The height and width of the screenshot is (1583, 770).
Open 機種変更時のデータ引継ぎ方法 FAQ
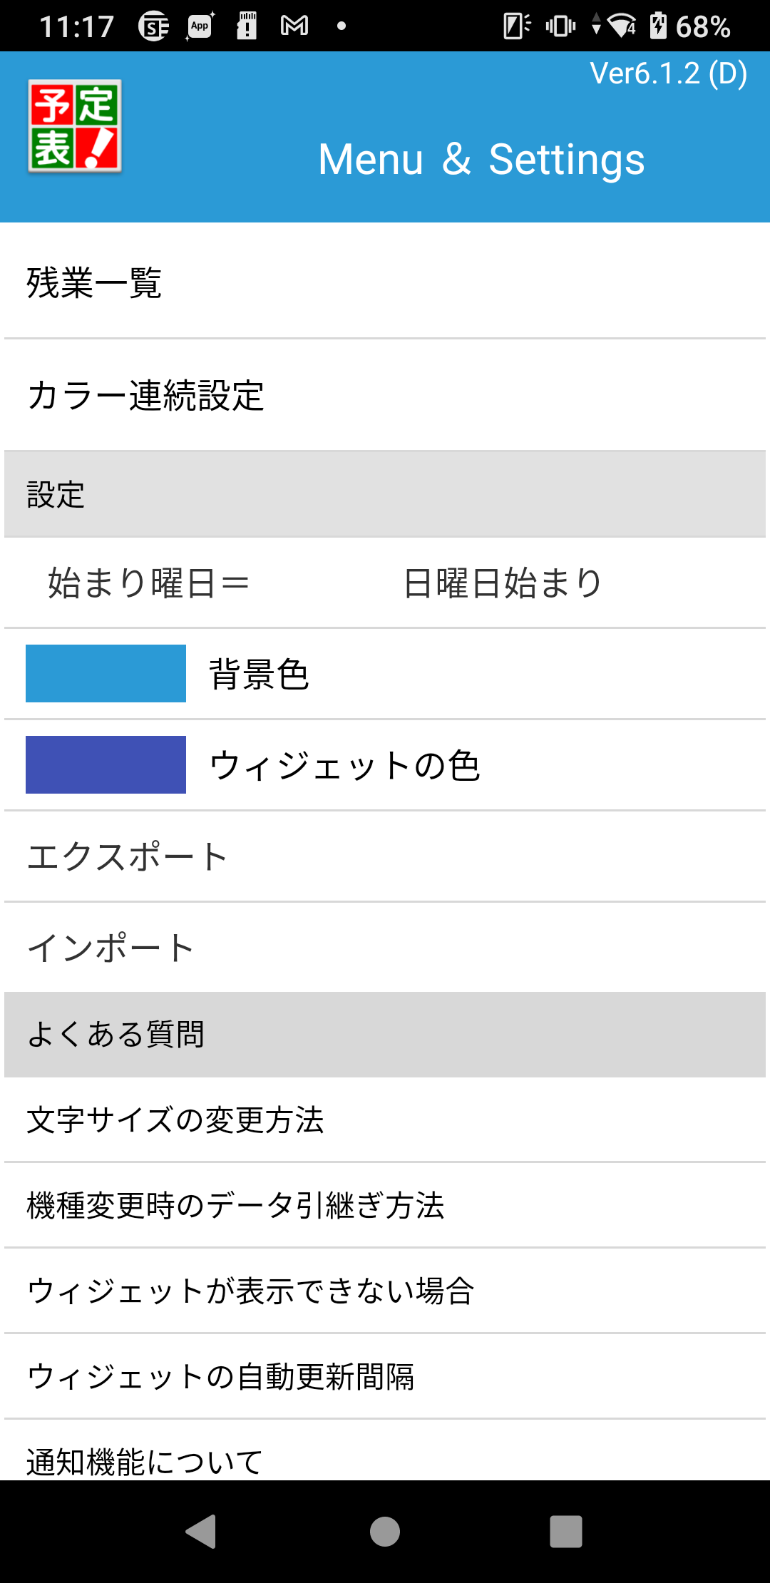click(x=385, y=1205)
